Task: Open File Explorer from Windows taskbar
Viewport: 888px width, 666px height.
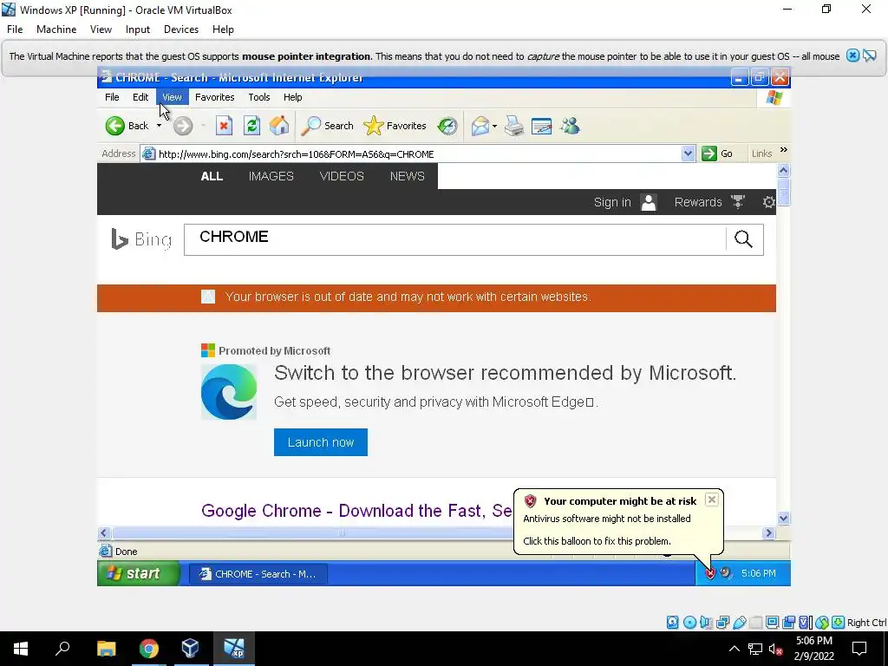Action: click(106, 649)
